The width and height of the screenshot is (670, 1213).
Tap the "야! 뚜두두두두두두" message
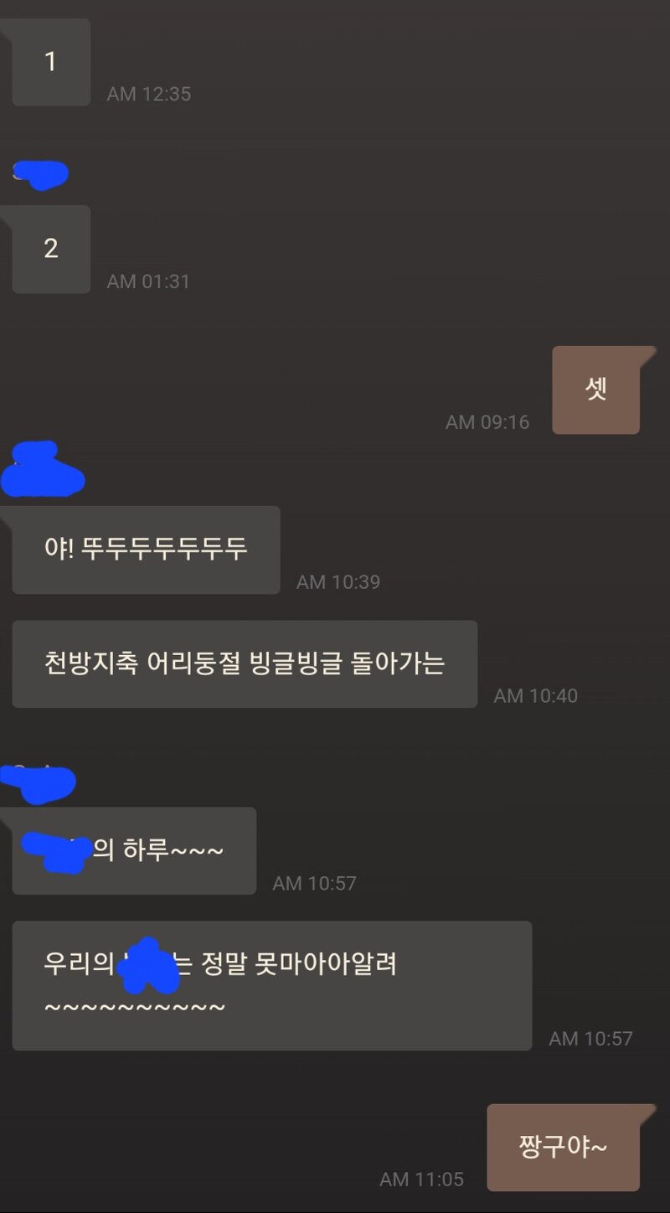[146, 550]
